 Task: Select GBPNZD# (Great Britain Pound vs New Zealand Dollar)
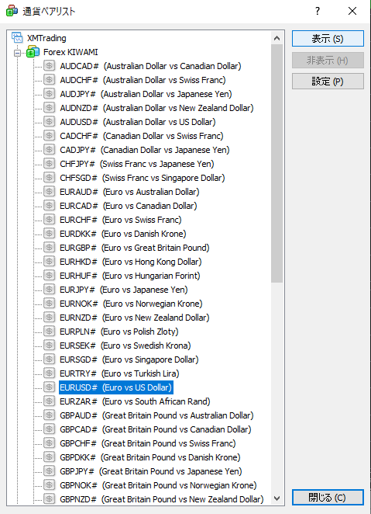tap(161, 499)
